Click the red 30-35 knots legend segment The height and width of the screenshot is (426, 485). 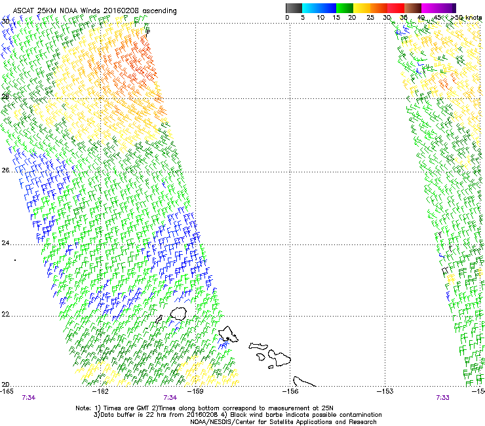click(396, 9)
